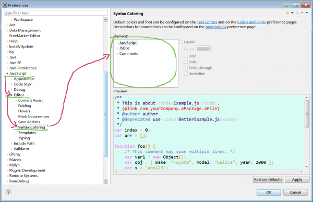This screenshot has width=313, height=202.
Task: Select Mark Occurrences preference page
Action: click(33, 116)
